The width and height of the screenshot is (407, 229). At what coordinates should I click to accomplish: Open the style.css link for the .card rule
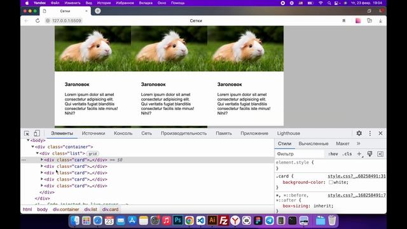pyautogui.click(x=357, y=176)
